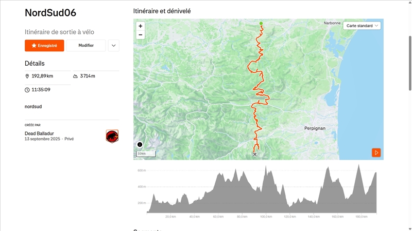Click the creator's avatar thumbnail
The height and width of the screenshot is (231, 412).
coord(112,136)
